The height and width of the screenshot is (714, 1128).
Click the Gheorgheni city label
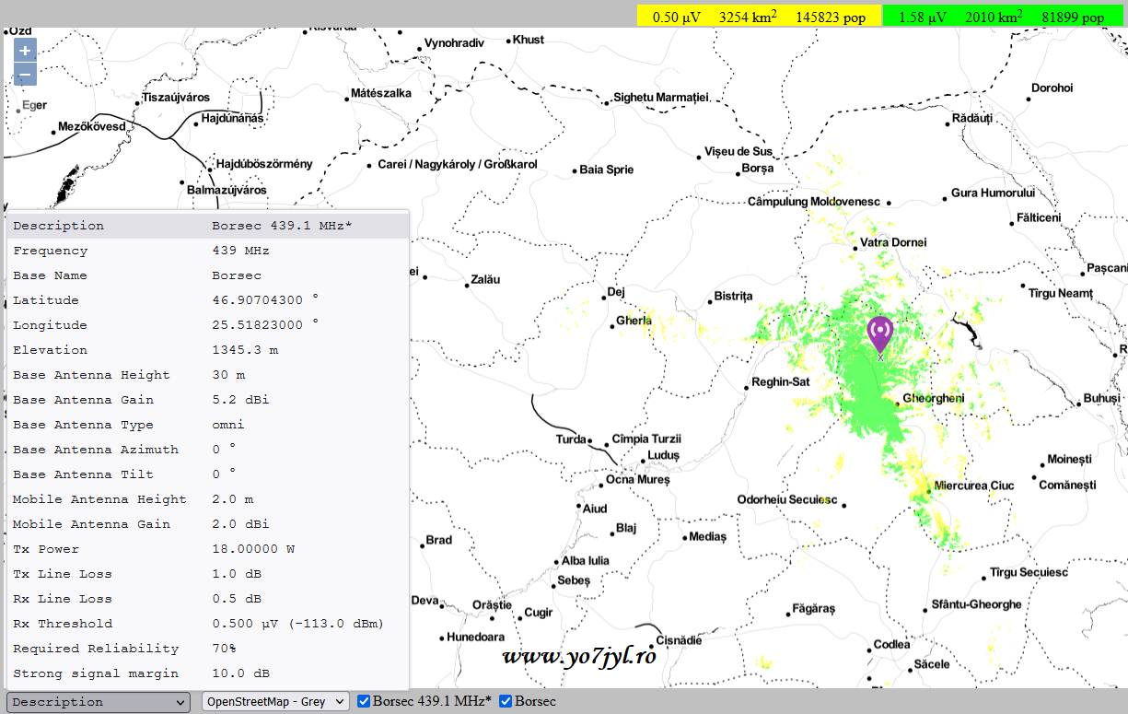pyautogui.click(x=933, y=399)
